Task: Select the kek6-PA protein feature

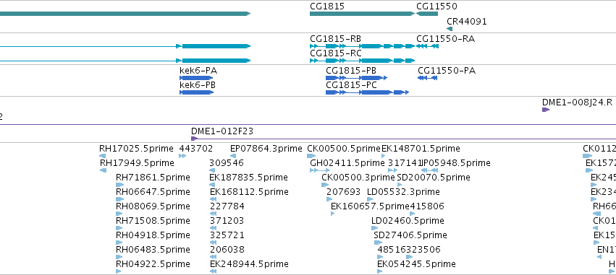Action: click(x=196, y=78)
